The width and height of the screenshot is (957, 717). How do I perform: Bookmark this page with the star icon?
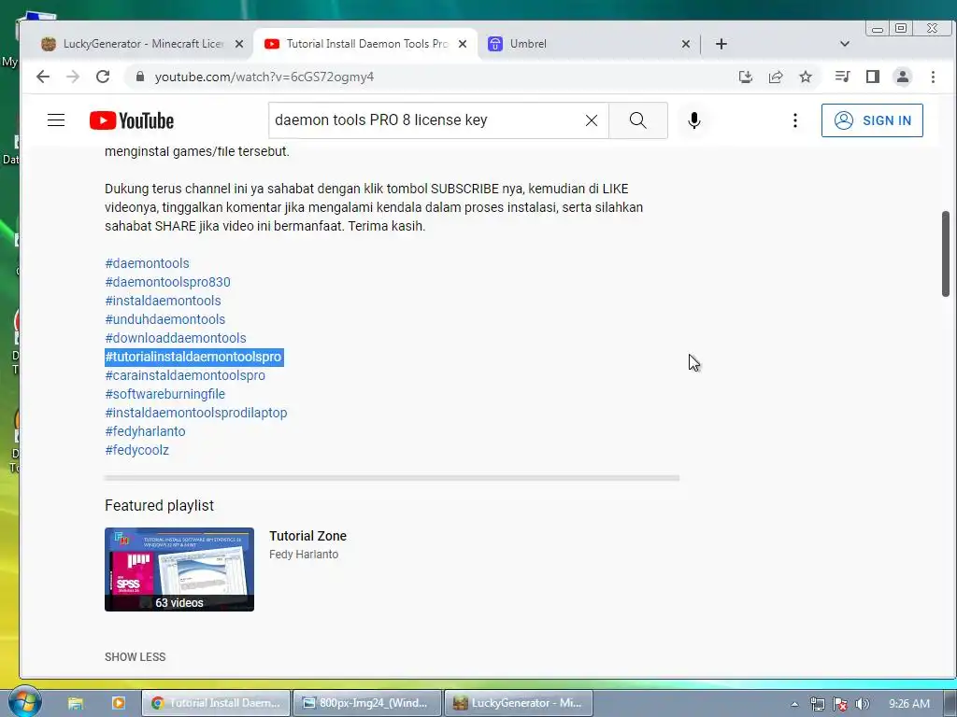tap(806, 77)
